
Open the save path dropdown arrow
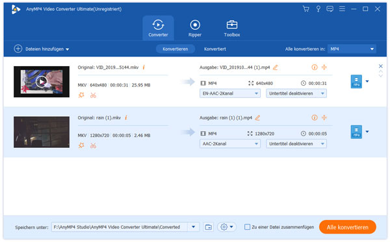tap(194, 227)
